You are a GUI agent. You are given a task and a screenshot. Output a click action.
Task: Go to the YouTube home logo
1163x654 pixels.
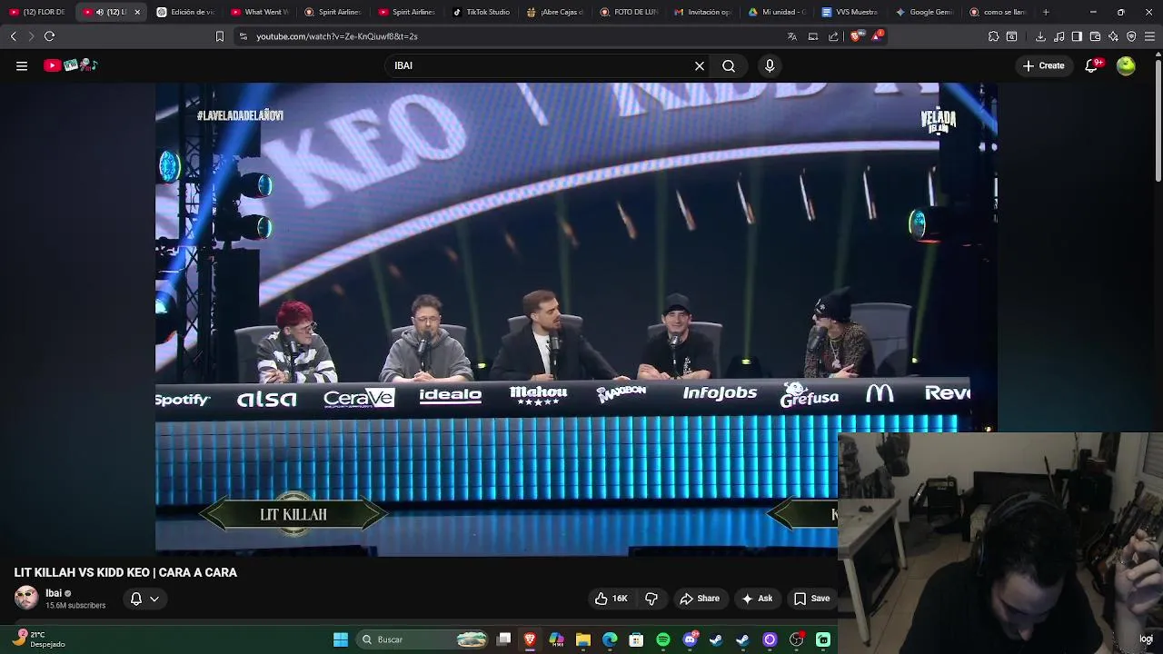click(70, 65)
